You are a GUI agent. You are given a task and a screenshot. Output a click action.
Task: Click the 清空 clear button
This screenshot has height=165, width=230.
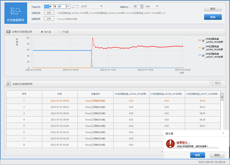point(213,8)
